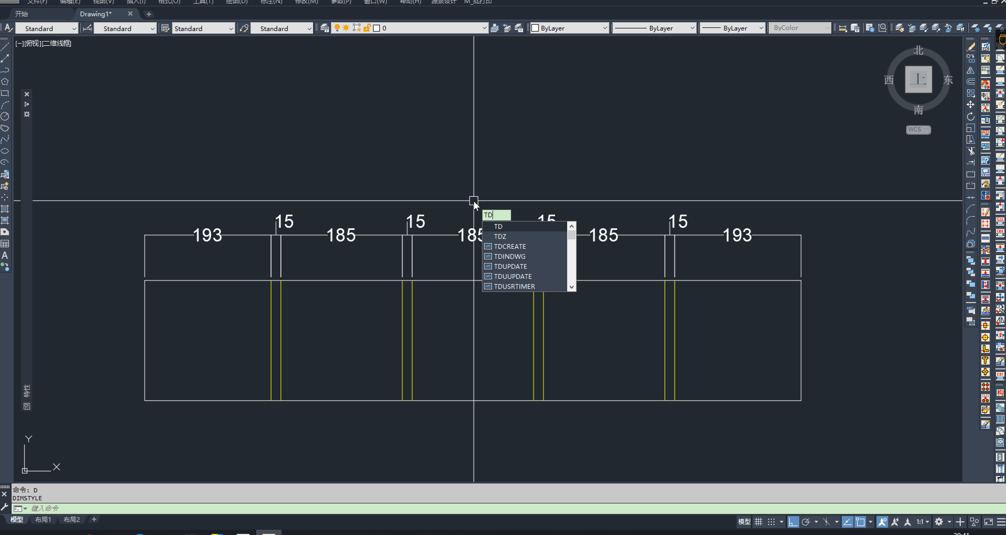Choose TDZ from the autocomplete list
The width and height of the screenshot is (1006, 535).
click(x=500, y=236)
